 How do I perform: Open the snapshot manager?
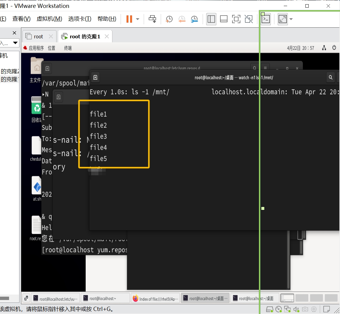pos(194,19)
